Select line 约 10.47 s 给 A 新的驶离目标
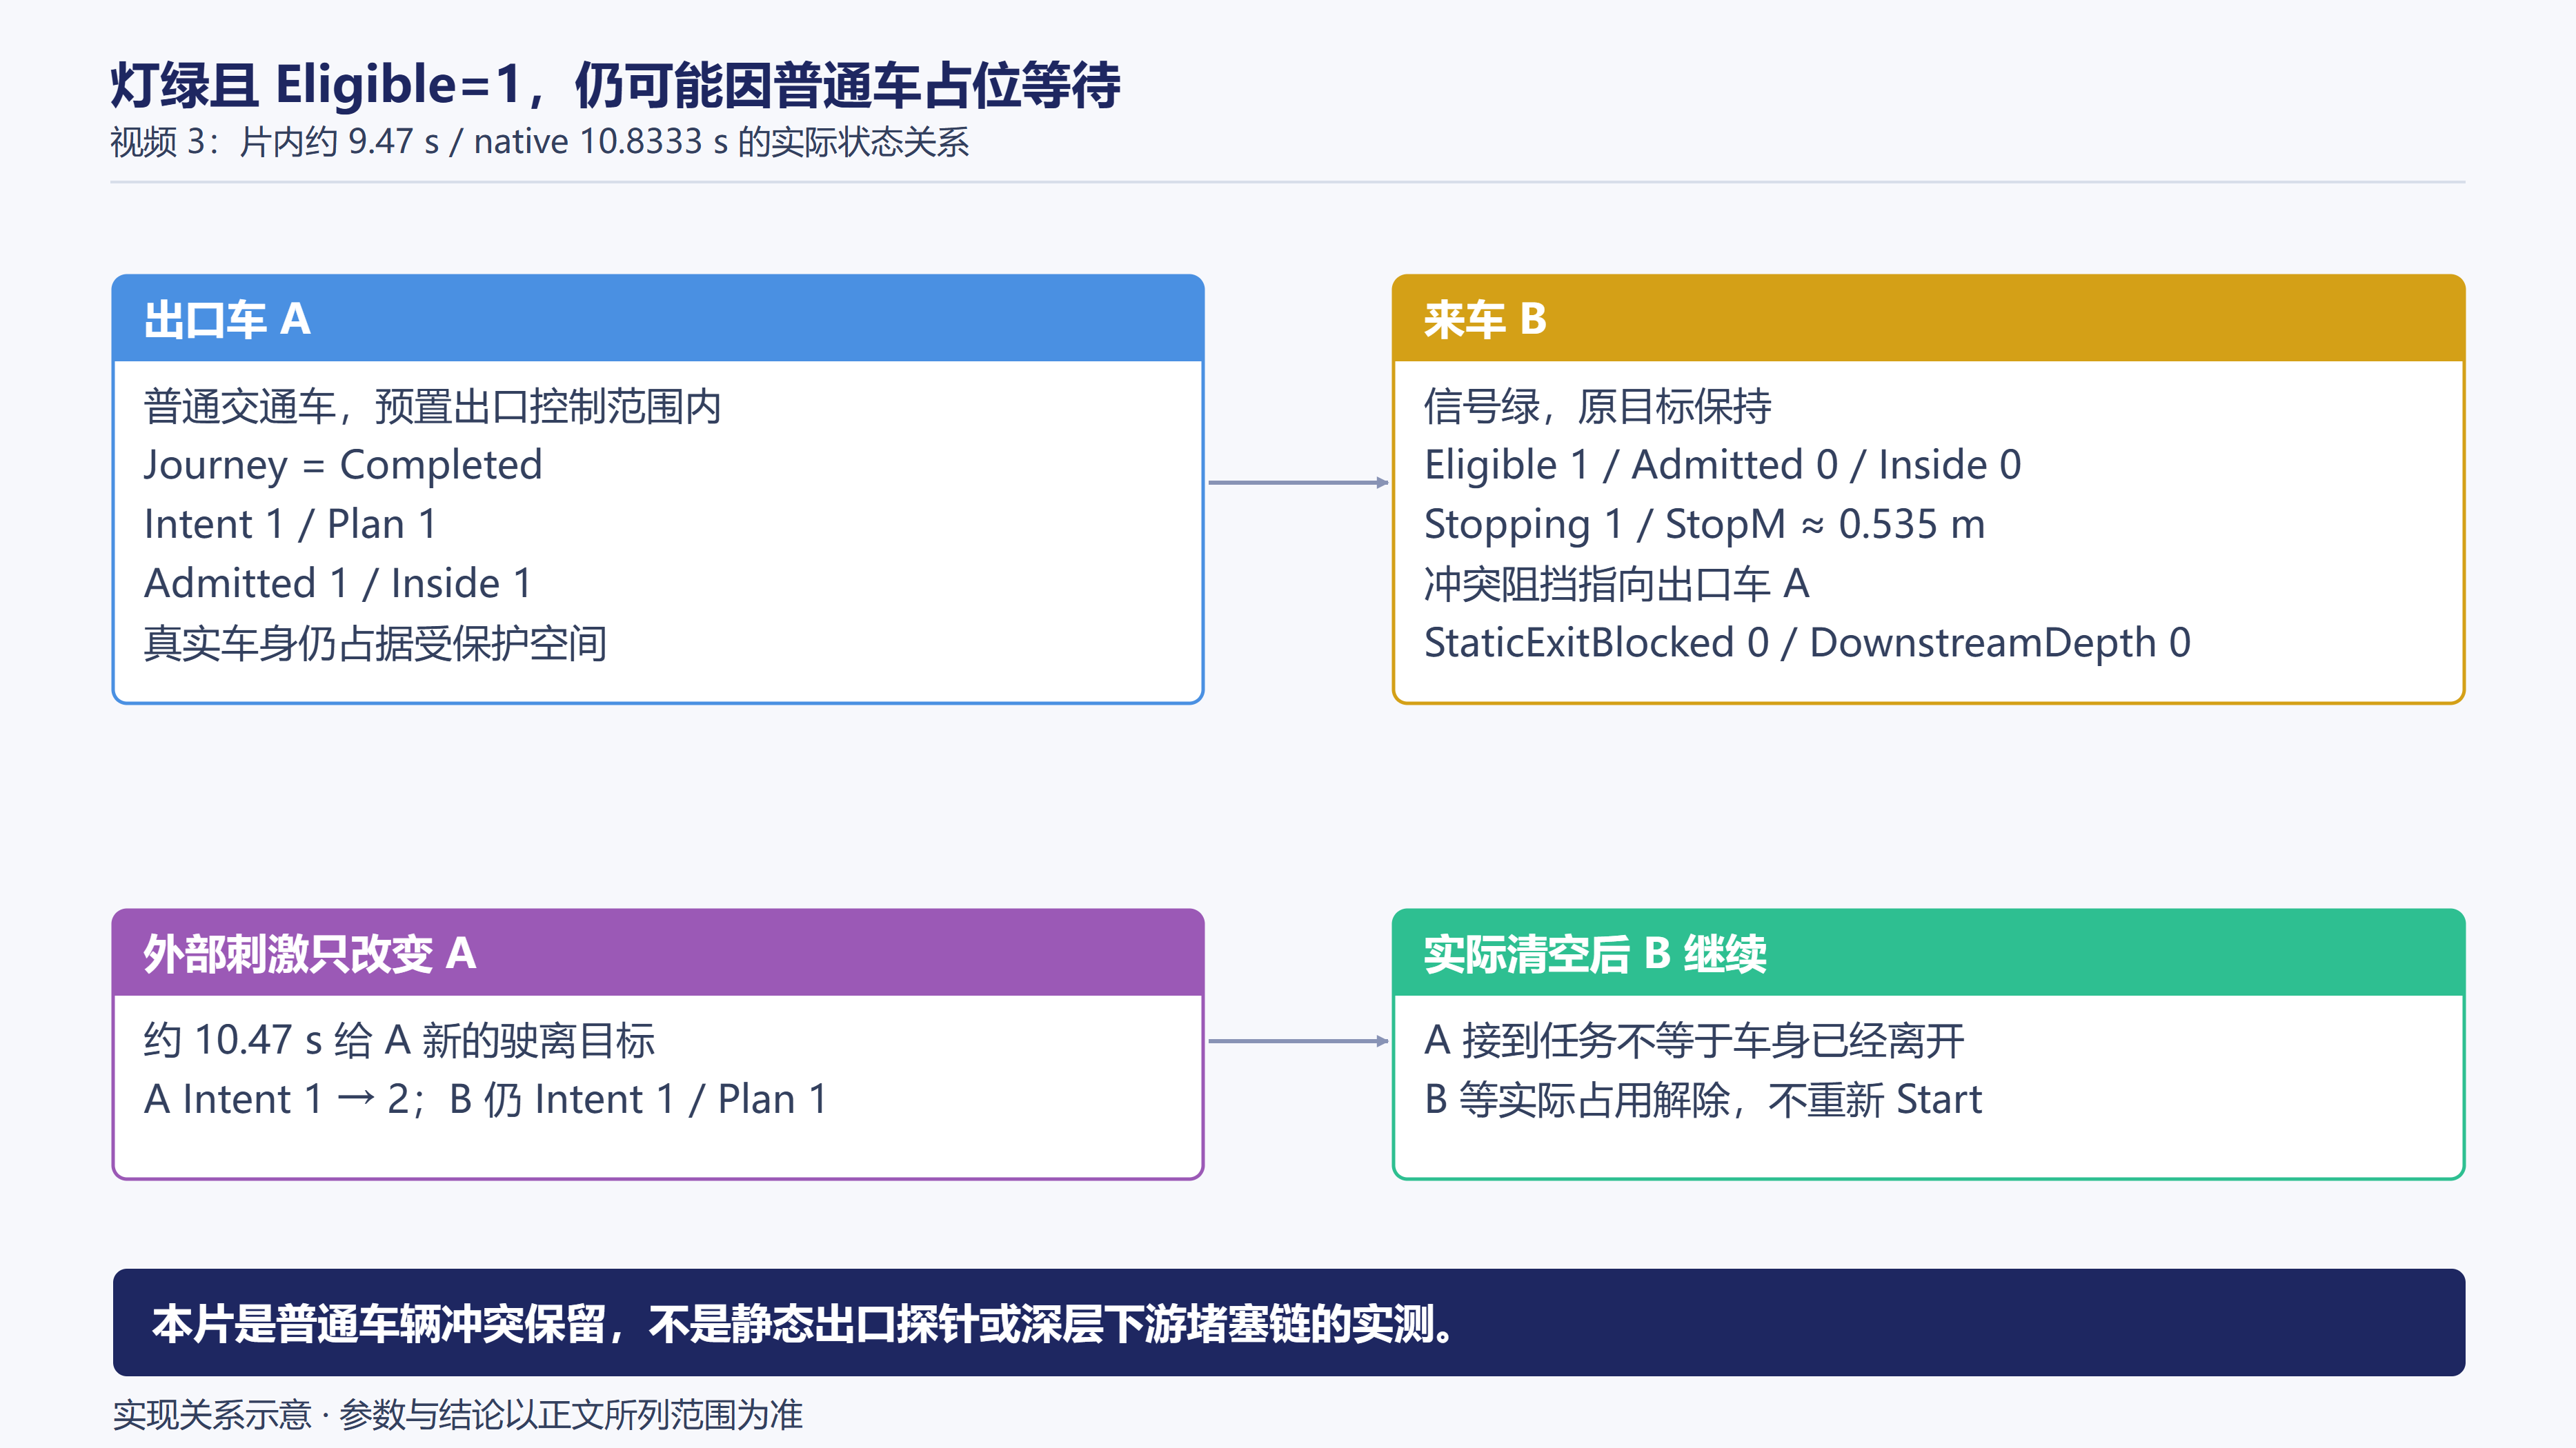The height and width of the screenshot is (1448, 2576). 399,1040
